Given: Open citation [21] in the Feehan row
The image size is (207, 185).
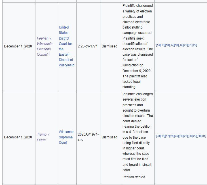Looking at the screenshot, I should pyautogui.click(x=190, y=45).
